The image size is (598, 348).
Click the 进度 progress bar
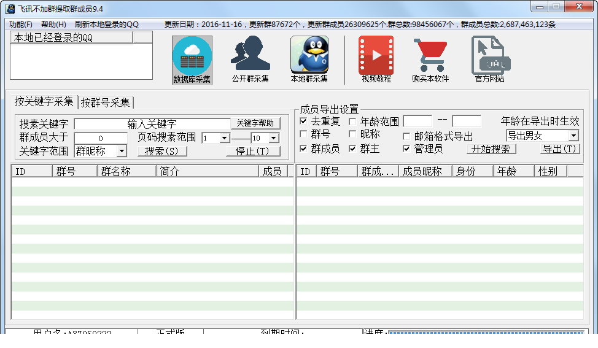point(486,333)
